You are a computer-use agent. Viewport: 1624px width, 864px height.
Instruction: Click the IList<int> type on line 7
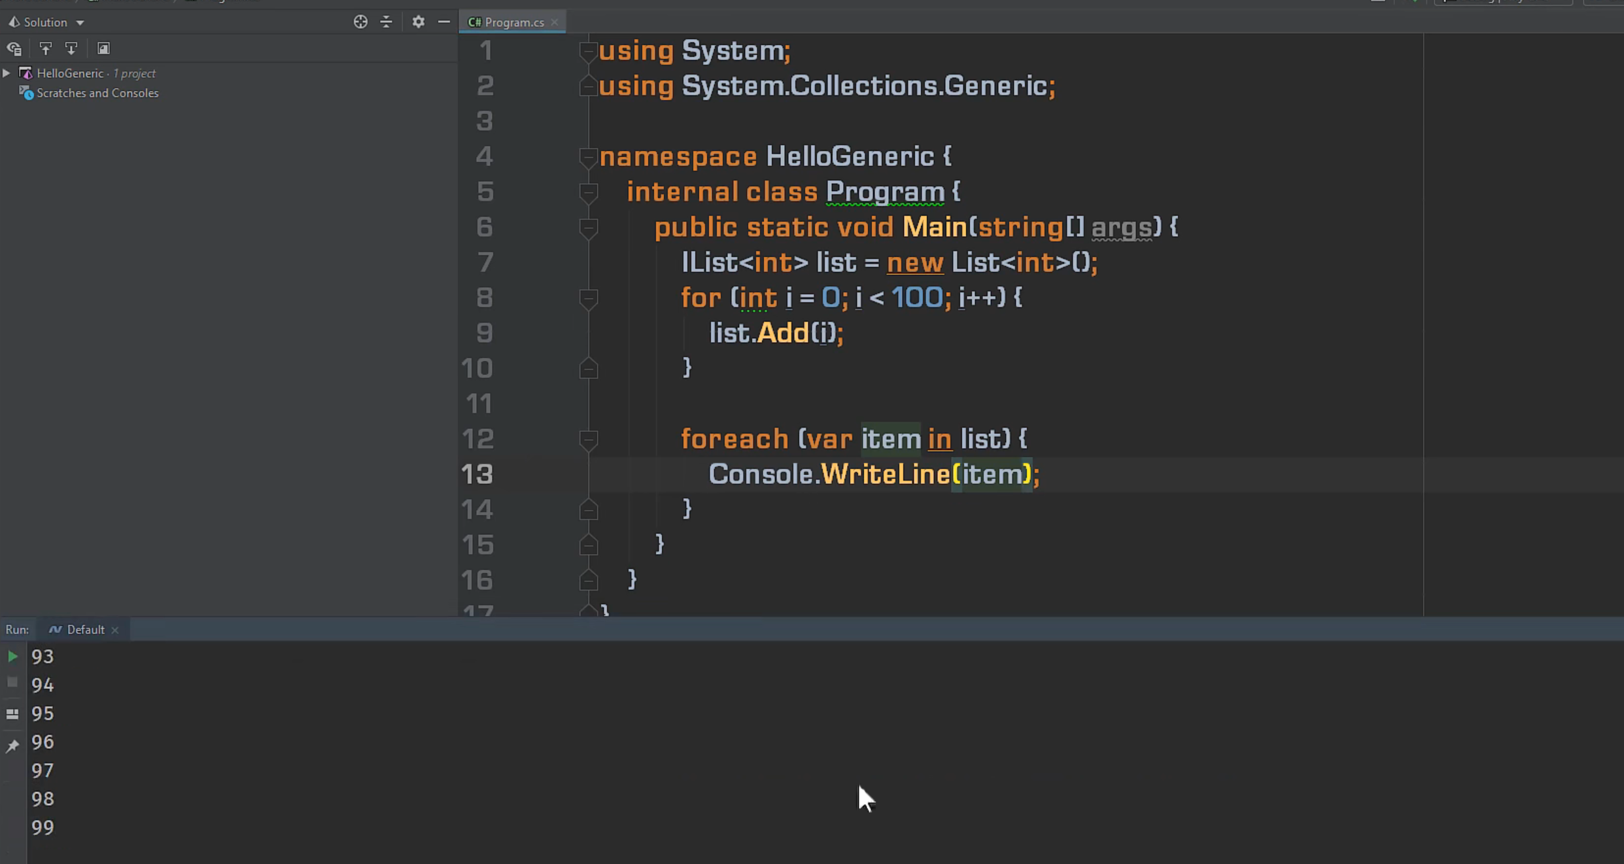tap(745, 263)
